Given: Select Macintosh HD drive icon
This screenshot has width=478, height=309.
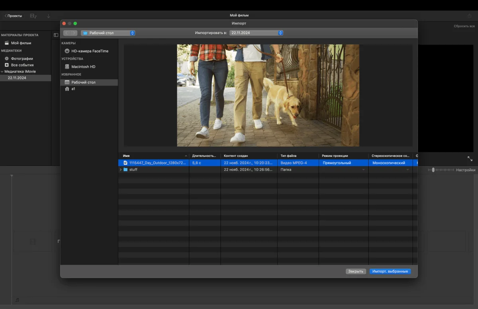Looking at the screenshot, I should tap(67, 66).
